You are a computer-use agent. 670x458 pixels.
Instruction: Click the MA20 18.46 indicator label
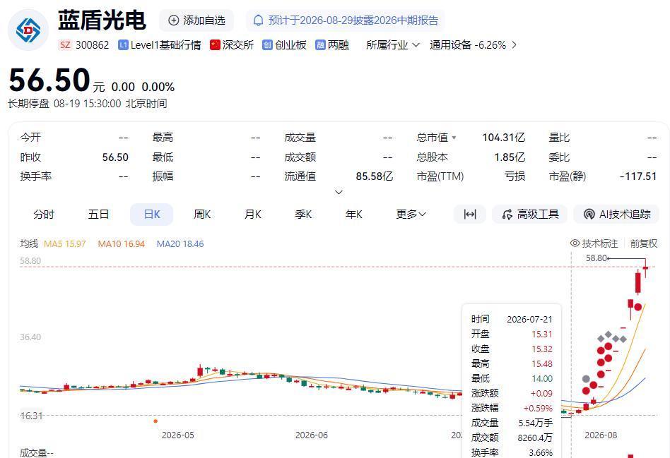point(180,244)
